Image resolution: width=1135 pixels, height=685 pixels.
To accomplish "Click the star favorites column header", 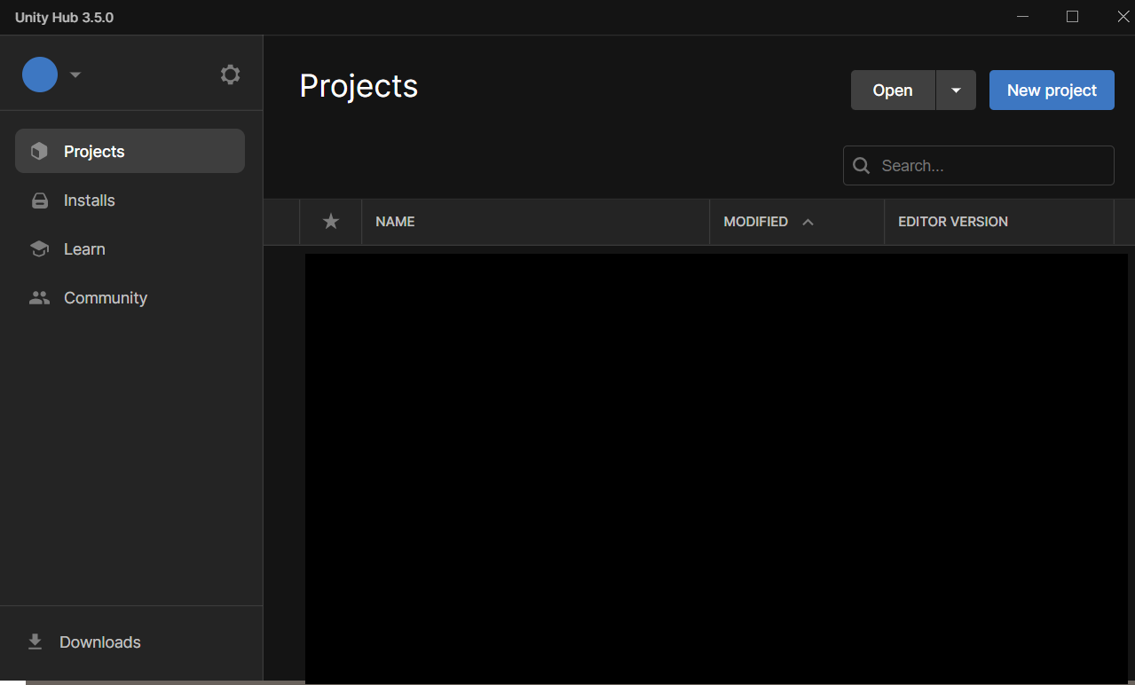I will click(330, 221).
